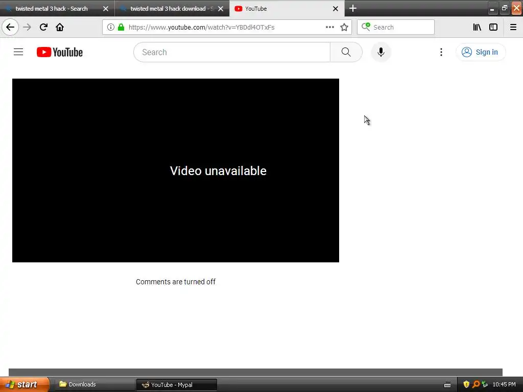Click the Video unavailable player area
The height and width of the screenshot is (392, 523).
[x=176, y=170]
